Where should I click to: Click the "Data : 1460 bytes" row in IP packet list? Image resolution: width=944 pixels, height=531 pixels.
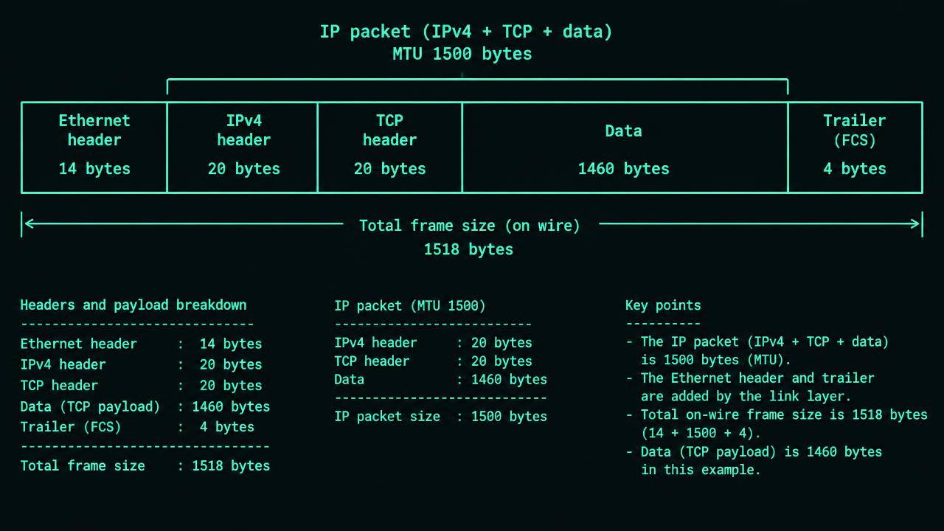click(x=441, y=380)
